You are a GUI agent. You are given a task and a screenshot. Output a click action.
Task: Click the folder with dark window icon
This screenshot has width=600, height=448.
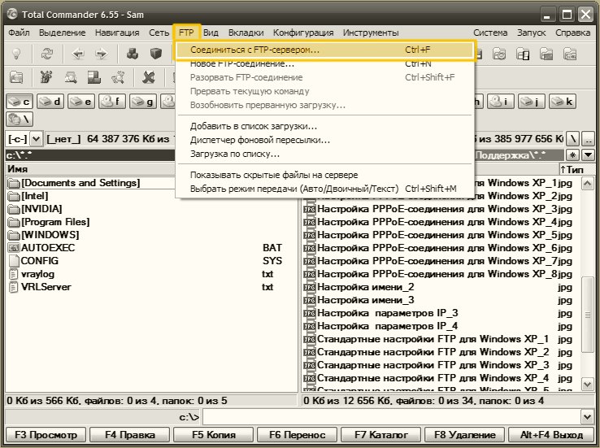pyautogui.click(x=546, y=54)
